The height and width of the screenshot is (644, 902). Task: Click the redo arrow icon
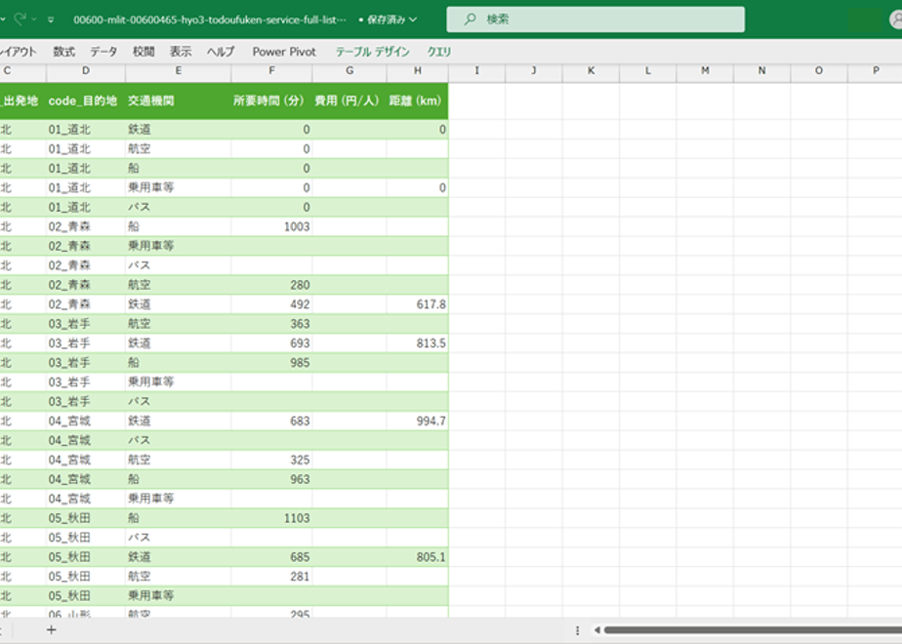pos(20,19)
